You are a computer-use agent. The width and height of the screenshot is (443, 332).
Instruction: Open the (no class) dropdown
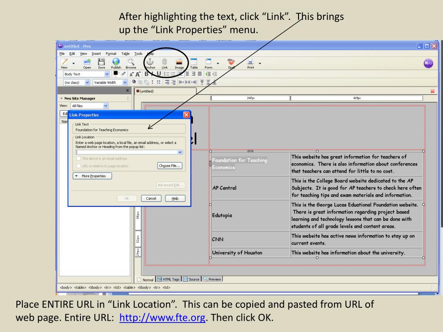click(87, 83)
